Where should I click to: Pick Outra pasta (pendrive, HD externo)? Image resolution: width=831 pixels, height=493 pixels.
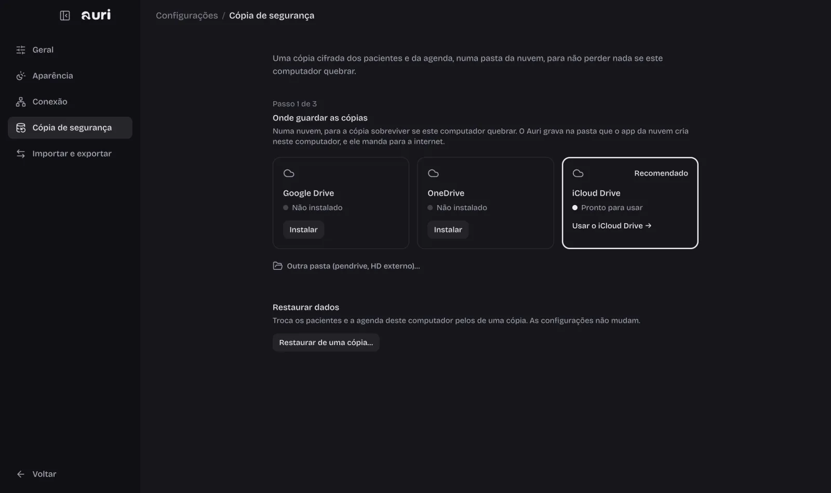[x=346, y=266]
